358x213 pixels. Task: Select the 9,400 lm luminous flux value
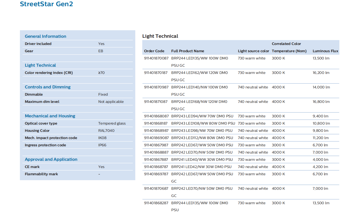(320, 116)
